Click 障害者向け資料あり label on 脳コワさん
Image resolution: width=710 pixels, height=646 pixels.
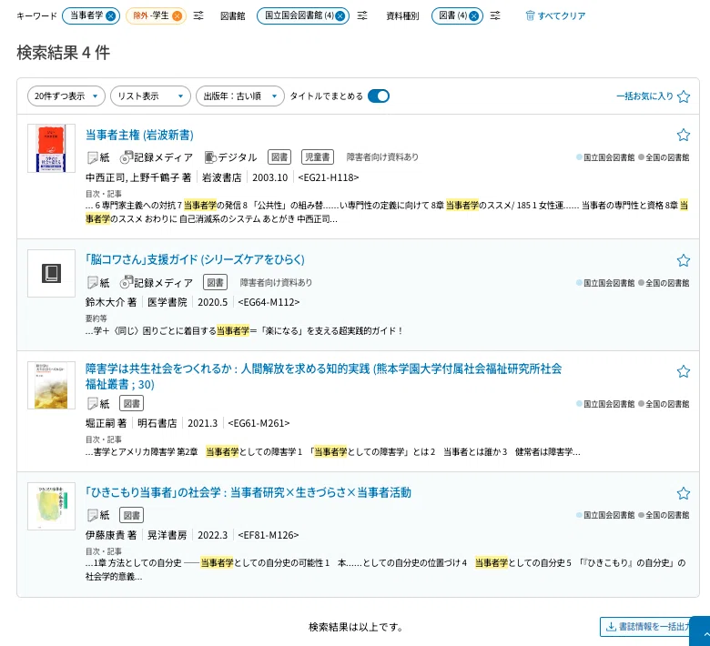276,282
